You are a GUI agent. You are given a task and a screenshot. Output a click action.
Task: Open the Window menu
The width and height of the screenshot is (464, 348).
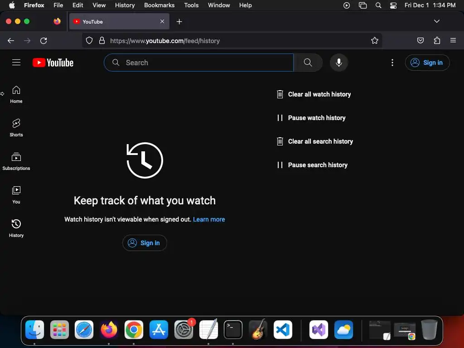point(219,5)
